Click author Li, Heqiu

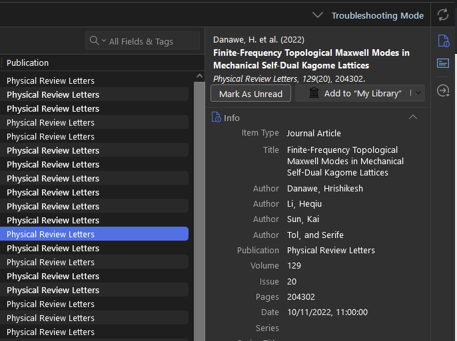click(x=304, y=204)
